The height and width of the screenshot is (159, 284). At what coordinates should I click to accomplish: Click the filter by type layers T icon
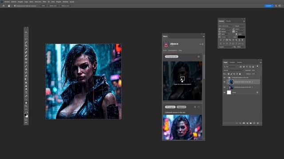point(247,67)
